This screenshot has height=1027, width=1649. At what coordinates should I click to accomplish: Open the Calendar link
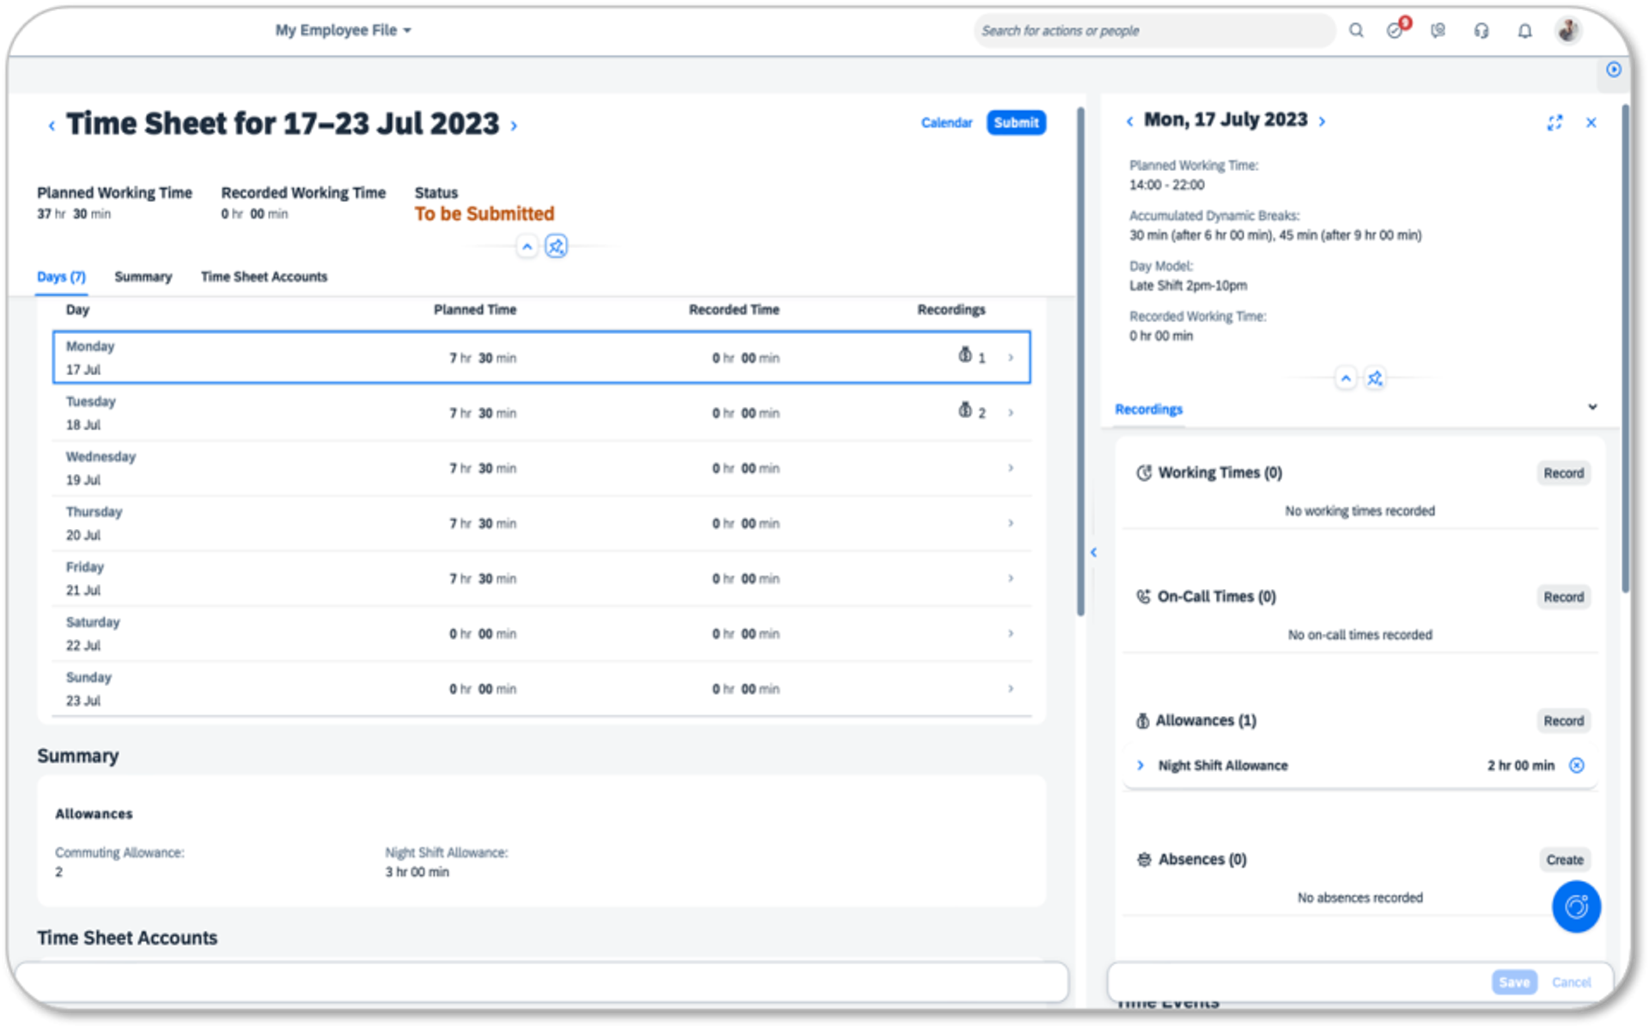(x=946, y=123)
